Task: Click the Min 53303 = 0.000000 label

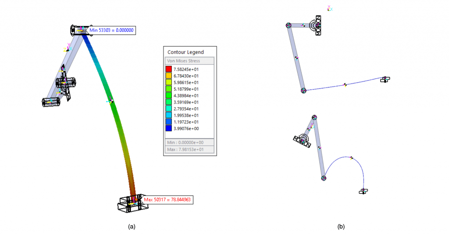Action: (111, 30)
